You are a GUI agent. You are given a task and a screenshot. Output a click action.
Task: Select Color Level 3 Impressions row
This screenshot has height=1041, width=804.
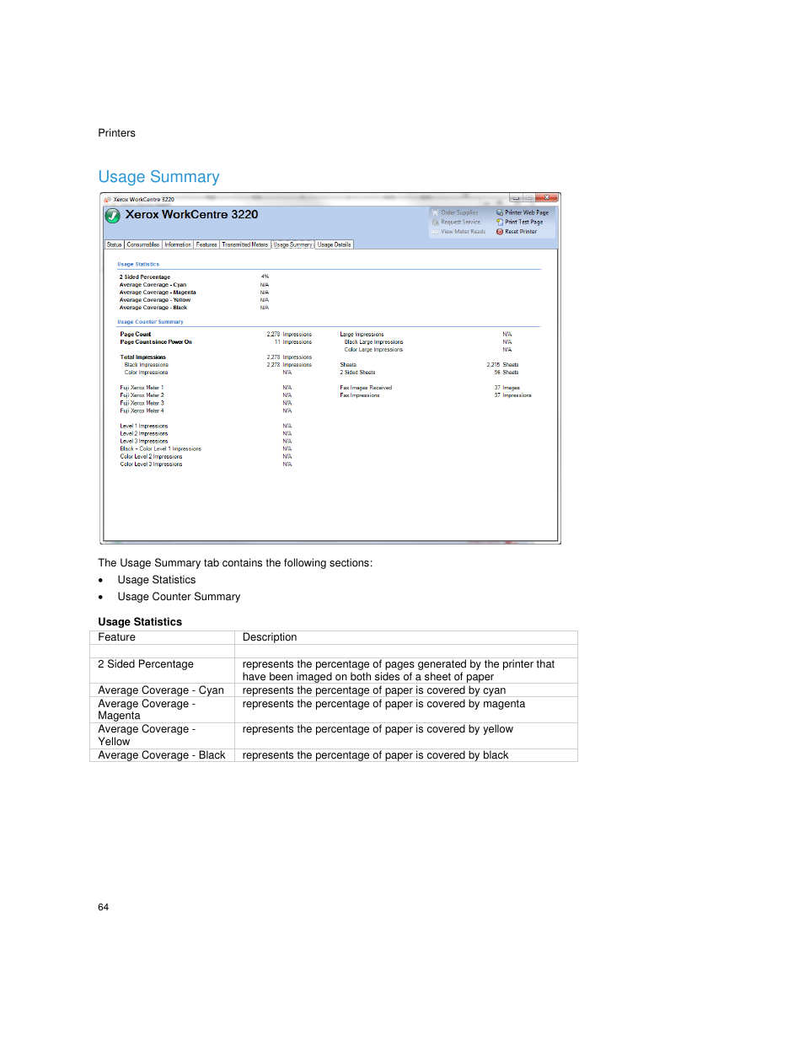click(x=151, y=464)
